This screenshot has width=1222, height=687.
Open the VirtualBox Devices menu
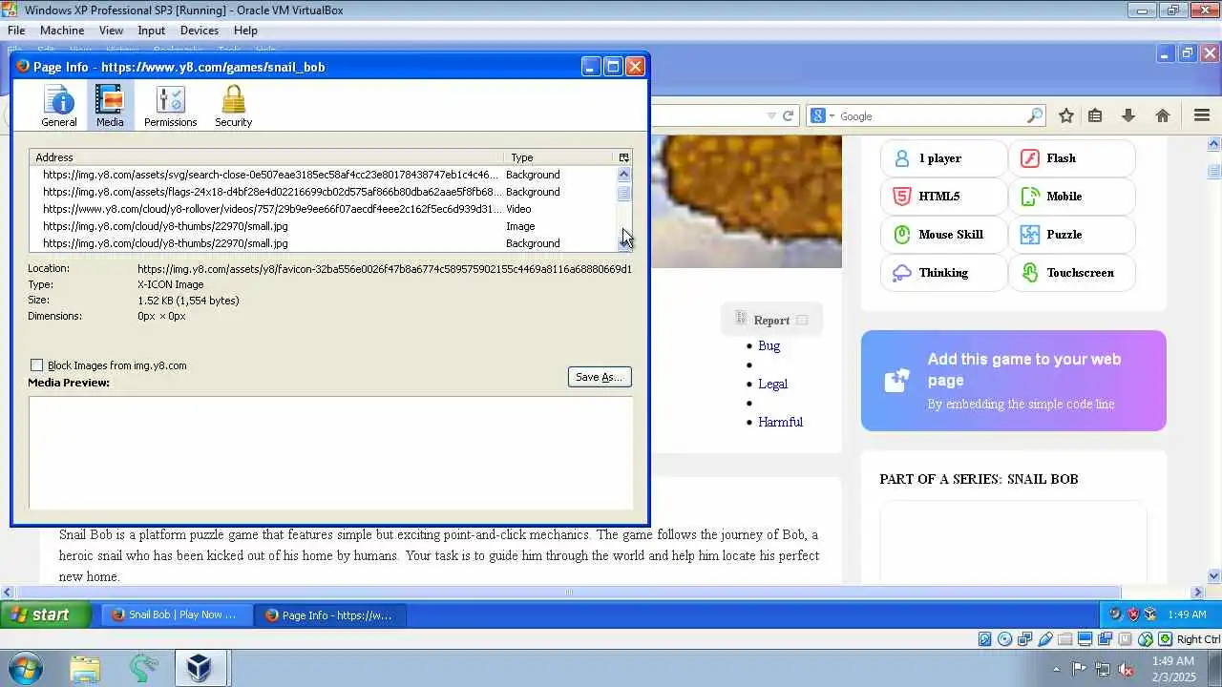point(199,31)
